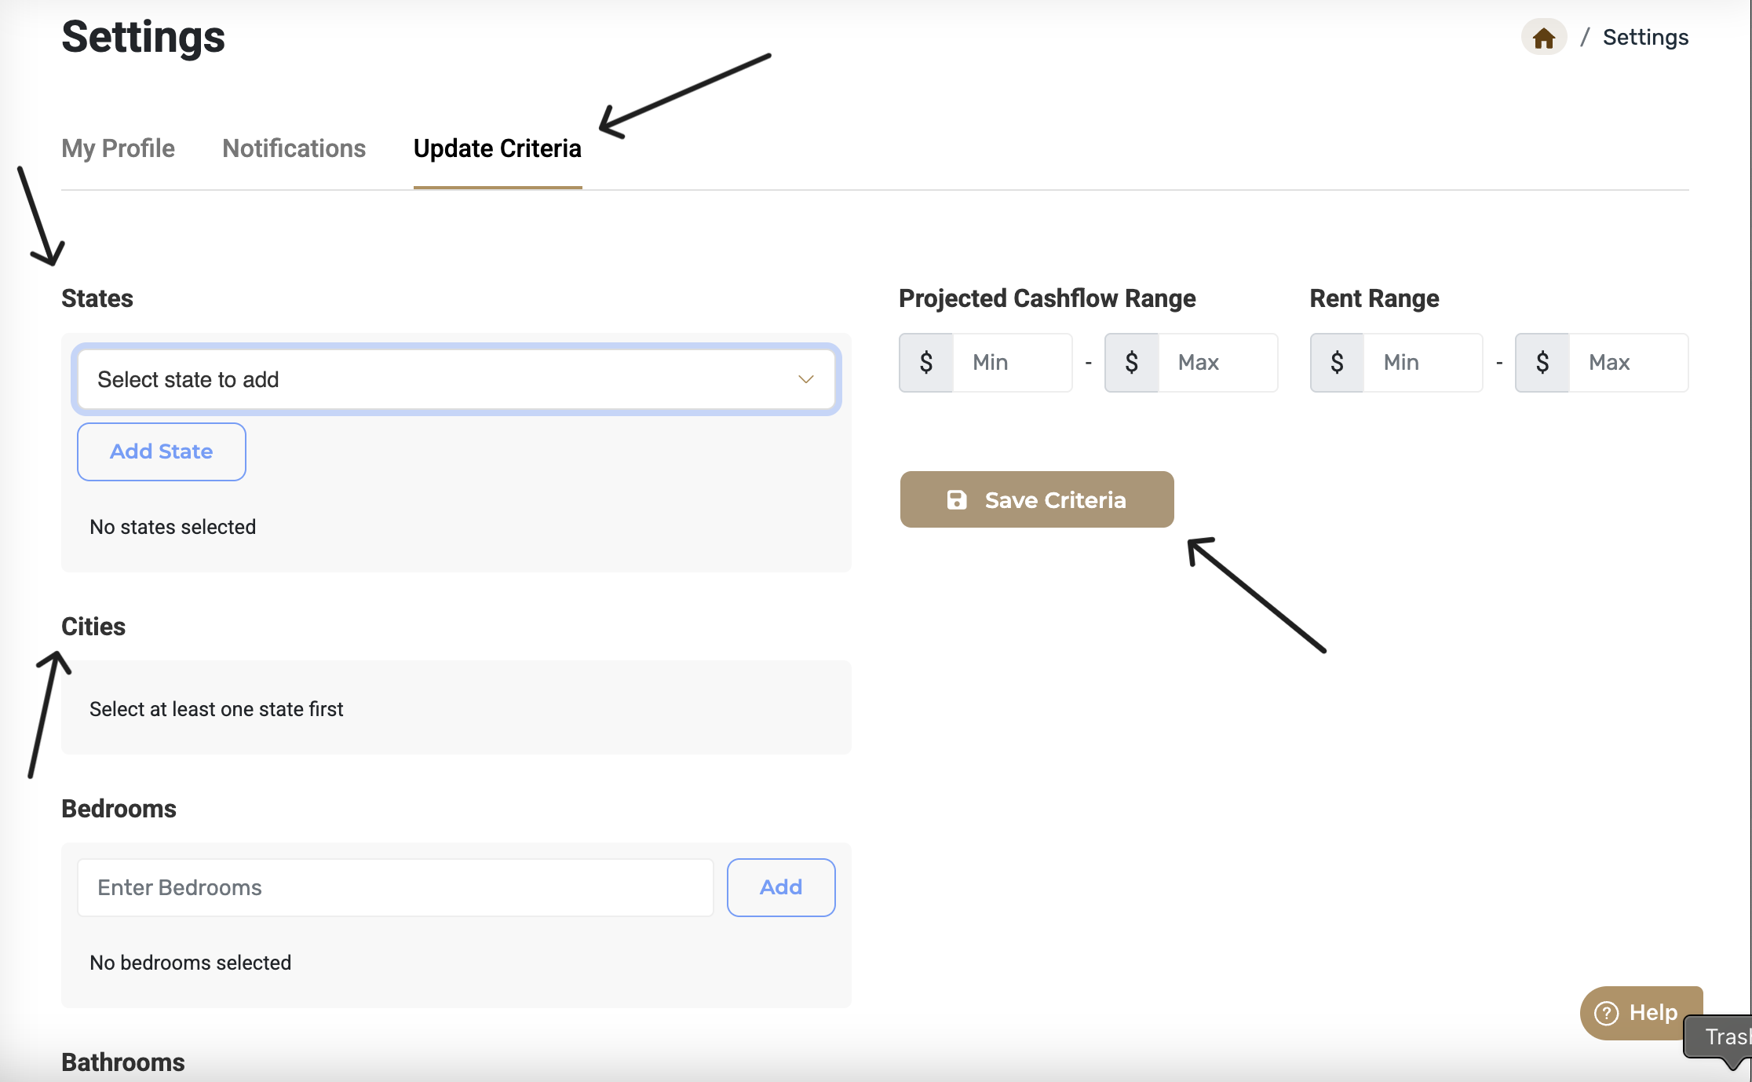Image resolution: width=1752 pixels, height=1082 pixels.
Task: Open the Notifications tab
Action: pyautogui.click(x=294, y=148)
